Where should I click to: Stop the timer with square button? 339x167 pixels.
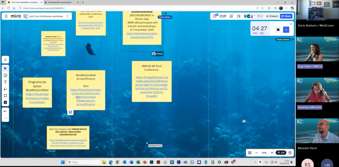click(x=278, y=30)
